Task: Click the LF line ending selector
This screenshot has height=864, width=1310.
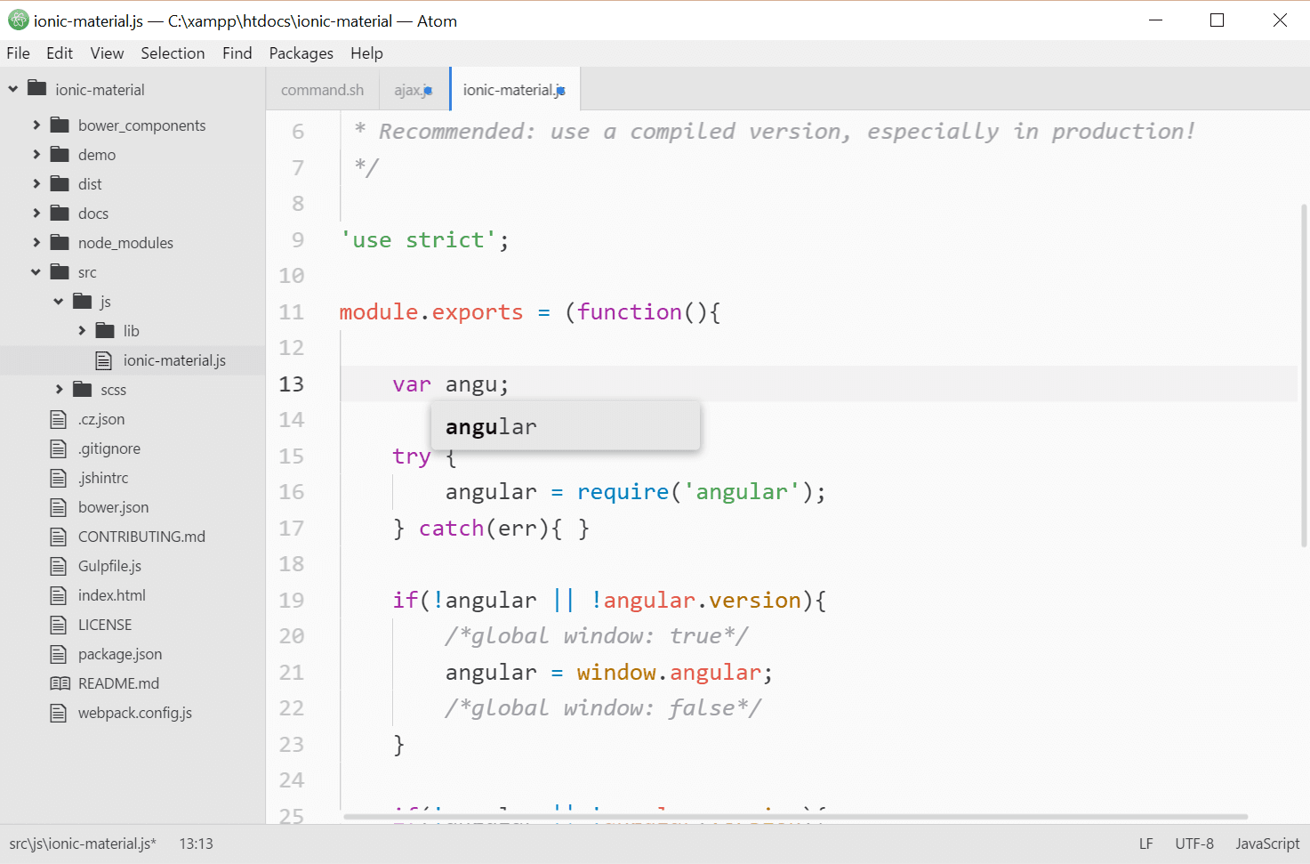Action: [x=1145, y=844]
